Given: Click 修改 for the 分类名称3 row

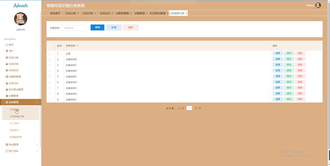Looking at the screenshot, I should [x=289, y=88].
